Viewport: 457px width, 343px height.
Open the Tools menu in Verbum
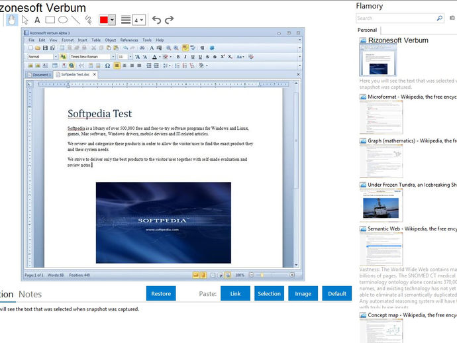[147, 40]
